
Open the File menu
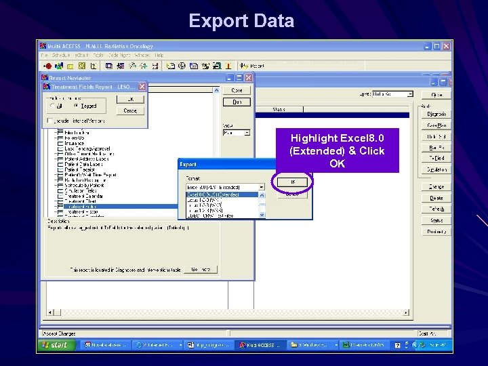pos(45,56)
